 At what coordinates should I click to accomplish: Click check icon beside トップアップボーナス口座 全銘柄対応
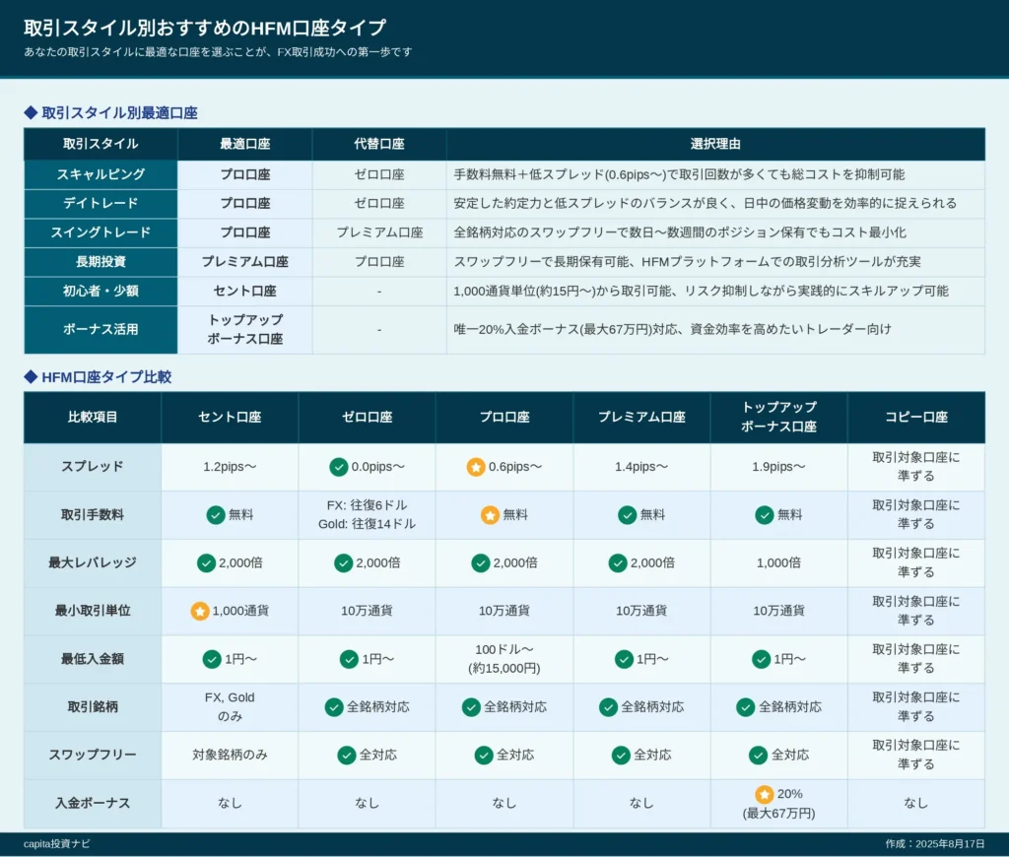[746, 707]
